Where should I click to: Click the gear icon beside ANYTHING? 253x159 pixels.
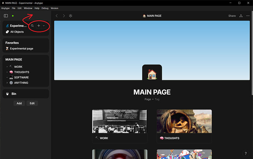coord(11,83)
